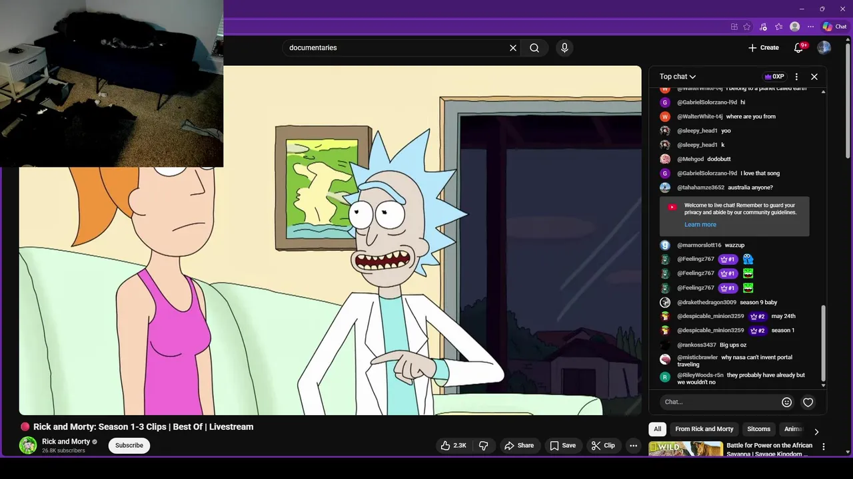Dislike the video with thumbs down
This screenshot has width=853, height=479.
click(x=484, y=446)
